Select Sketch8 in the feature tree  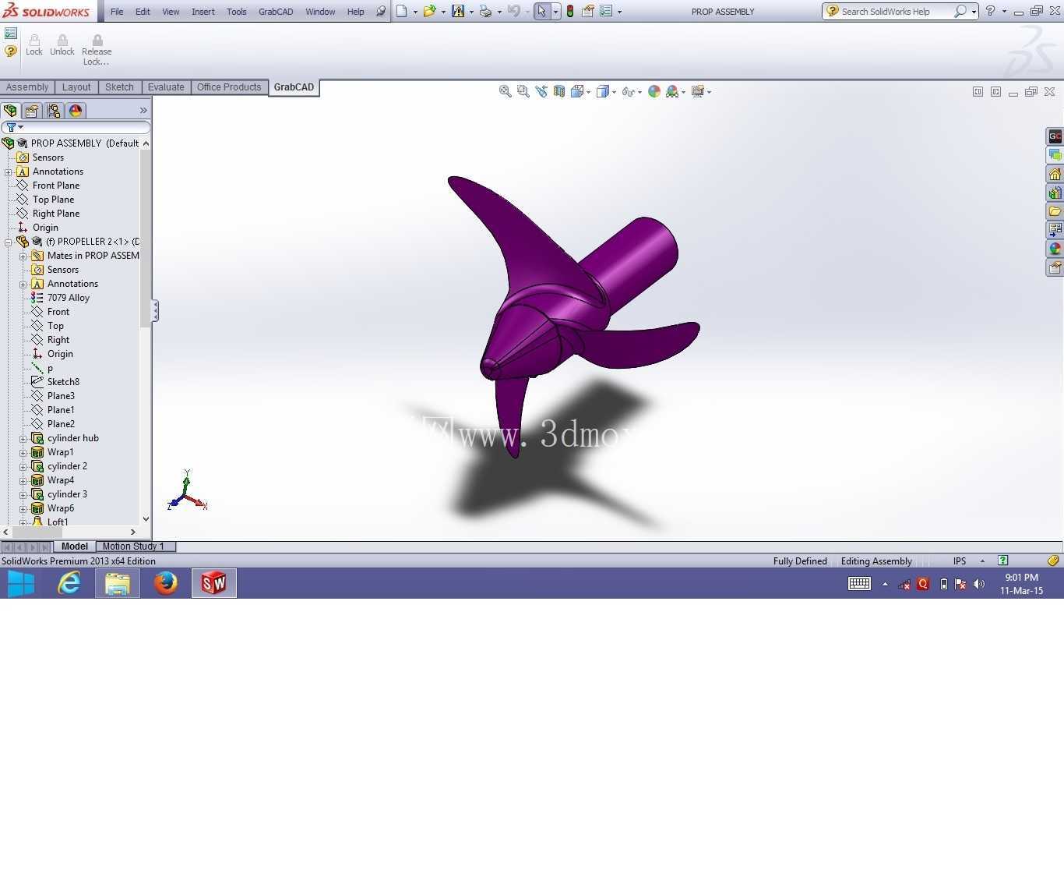63,382
